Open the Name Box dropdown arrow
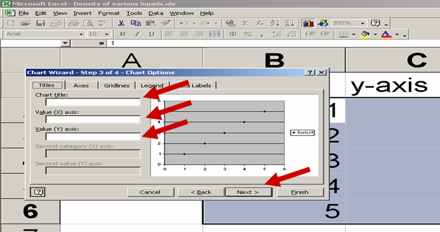440x232 pixels. [65, 43]
